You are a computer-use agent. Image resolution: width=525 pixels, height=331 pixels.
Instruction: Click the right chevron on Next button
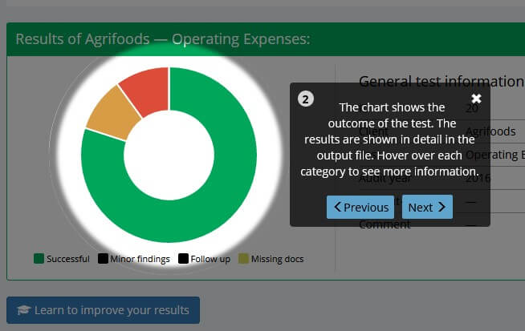tap(441, 208)
